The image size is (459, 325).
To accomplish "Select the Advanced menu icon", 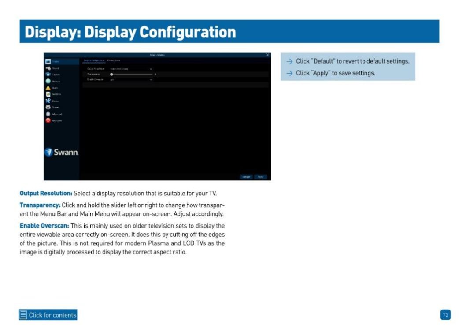I will [x=48, y=114].
